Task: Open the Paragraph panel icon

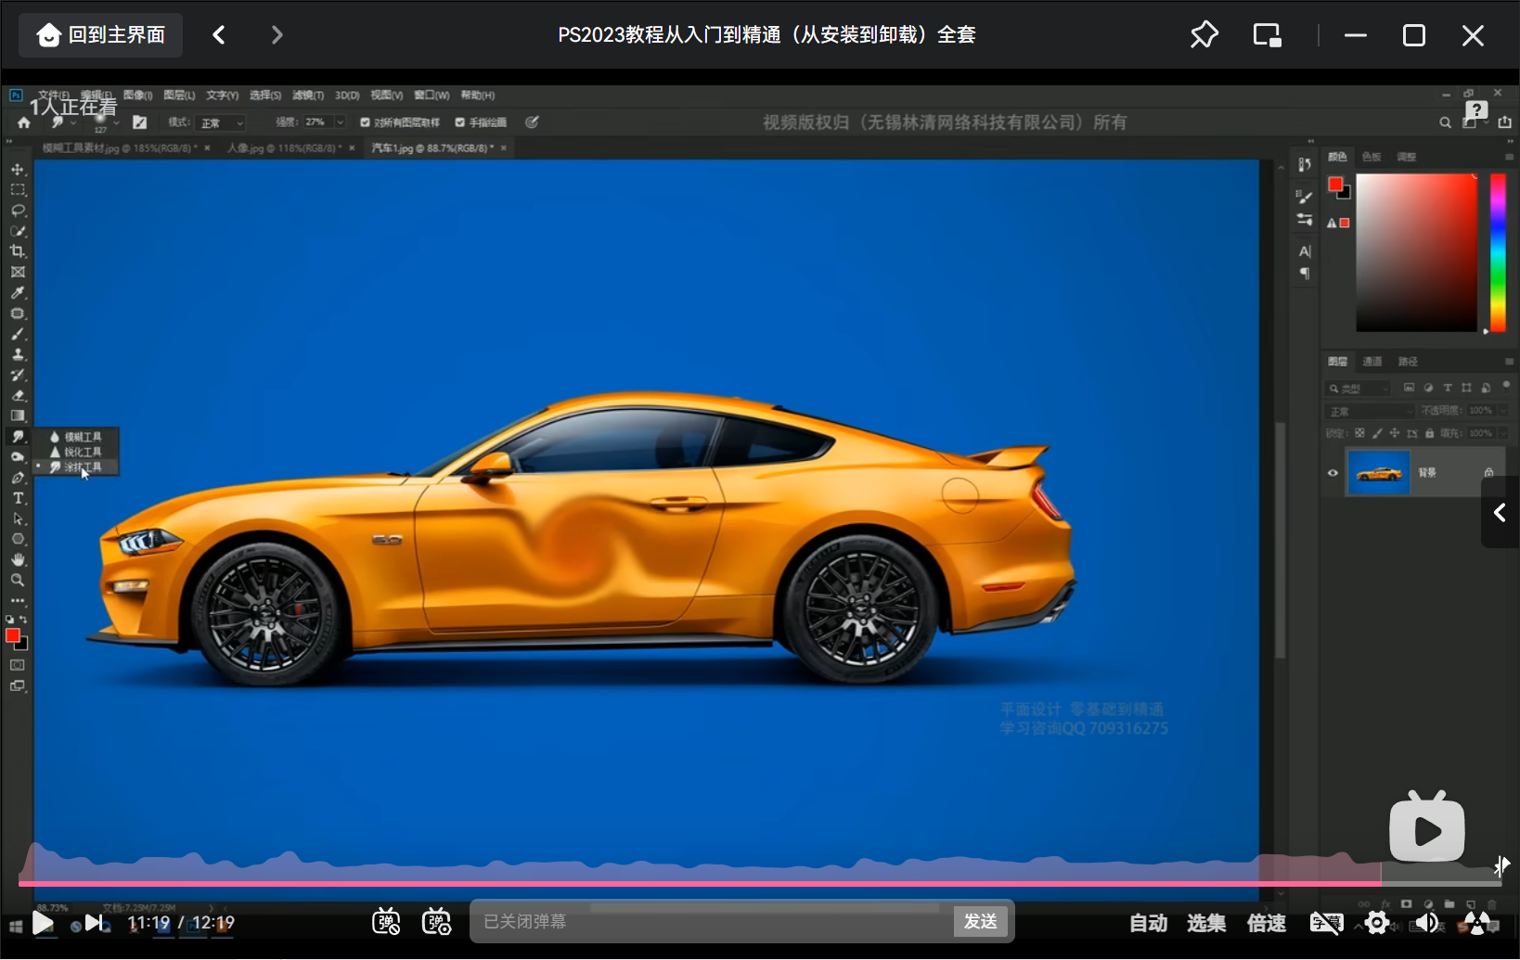Action: [1305, 274]
